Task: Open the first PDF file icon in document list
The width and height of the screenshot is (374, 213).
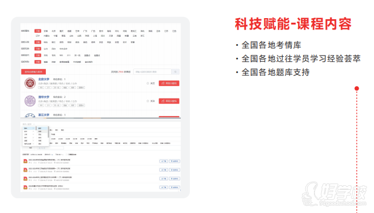Action: (x=25, y=161)
